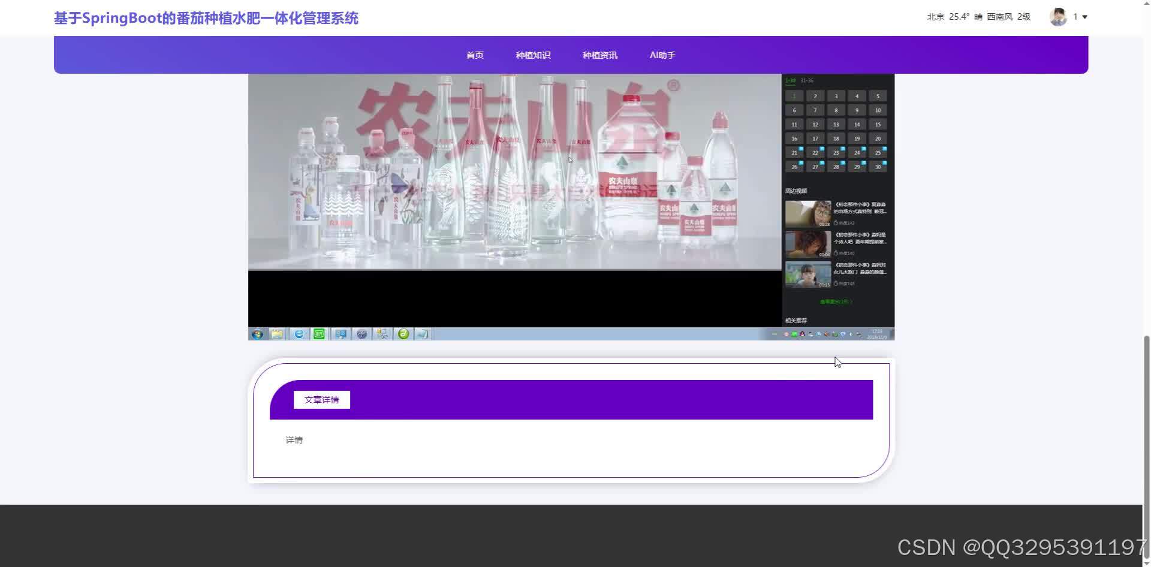The width and height of the screenshot is (1151, 567).
Task: Select episode 5 in the episode grid
Action: point(877,96)
